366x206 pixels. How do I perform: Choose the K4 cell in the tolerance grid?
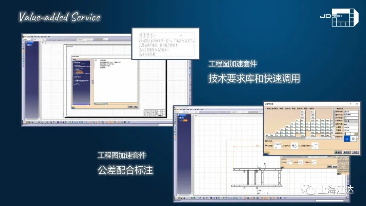click(x=318, y=121)
